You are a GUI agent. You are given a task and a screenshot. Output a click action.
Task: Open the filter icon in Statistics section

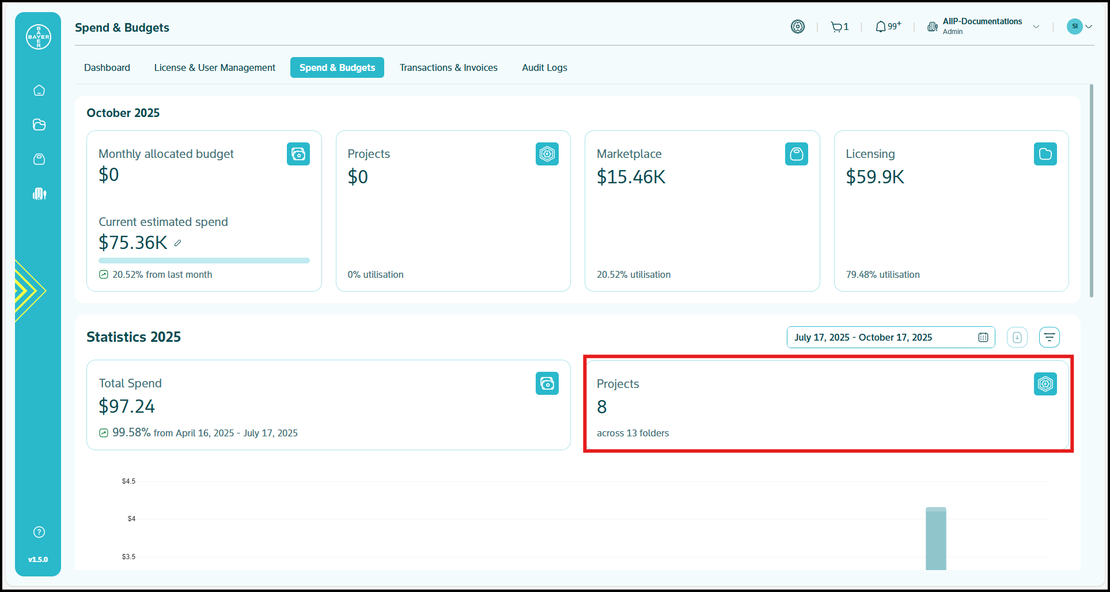[1049, 337]
